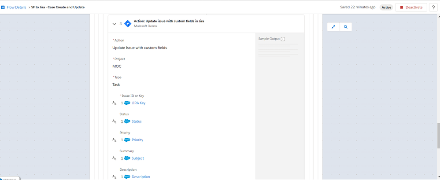This screenshot has width=440, height=180.
Task: Click Aa text type icon beside Priority
Action: point(114,140)
